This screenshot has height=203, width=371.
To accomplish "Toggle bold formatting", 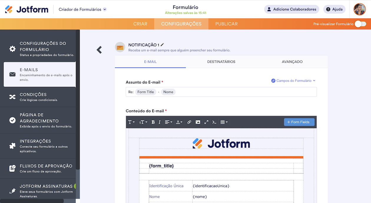I will pyautogui.click(x=153, y=122).
